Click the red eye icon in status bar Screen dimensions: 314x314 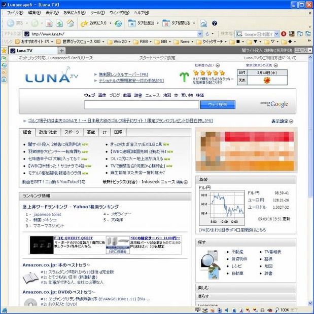click(x=269, y=310)
